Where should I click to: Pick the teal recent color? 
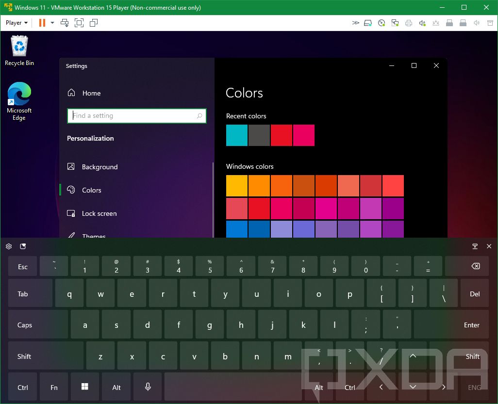[237, 135]
